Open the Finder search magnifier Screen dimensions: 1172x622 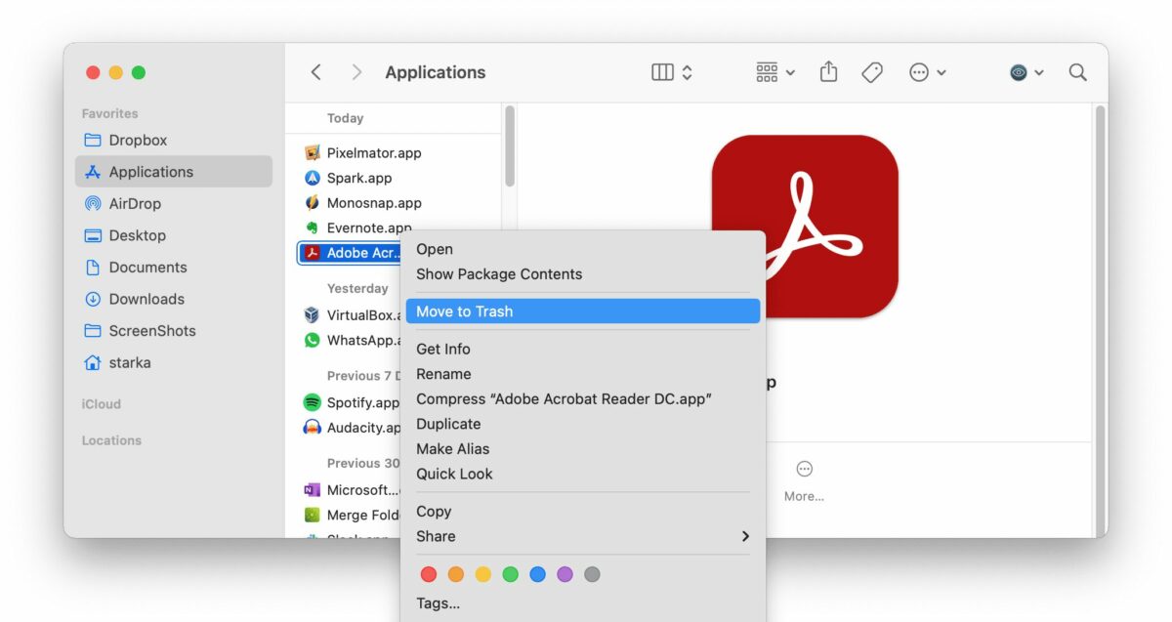pos(1077,72)
